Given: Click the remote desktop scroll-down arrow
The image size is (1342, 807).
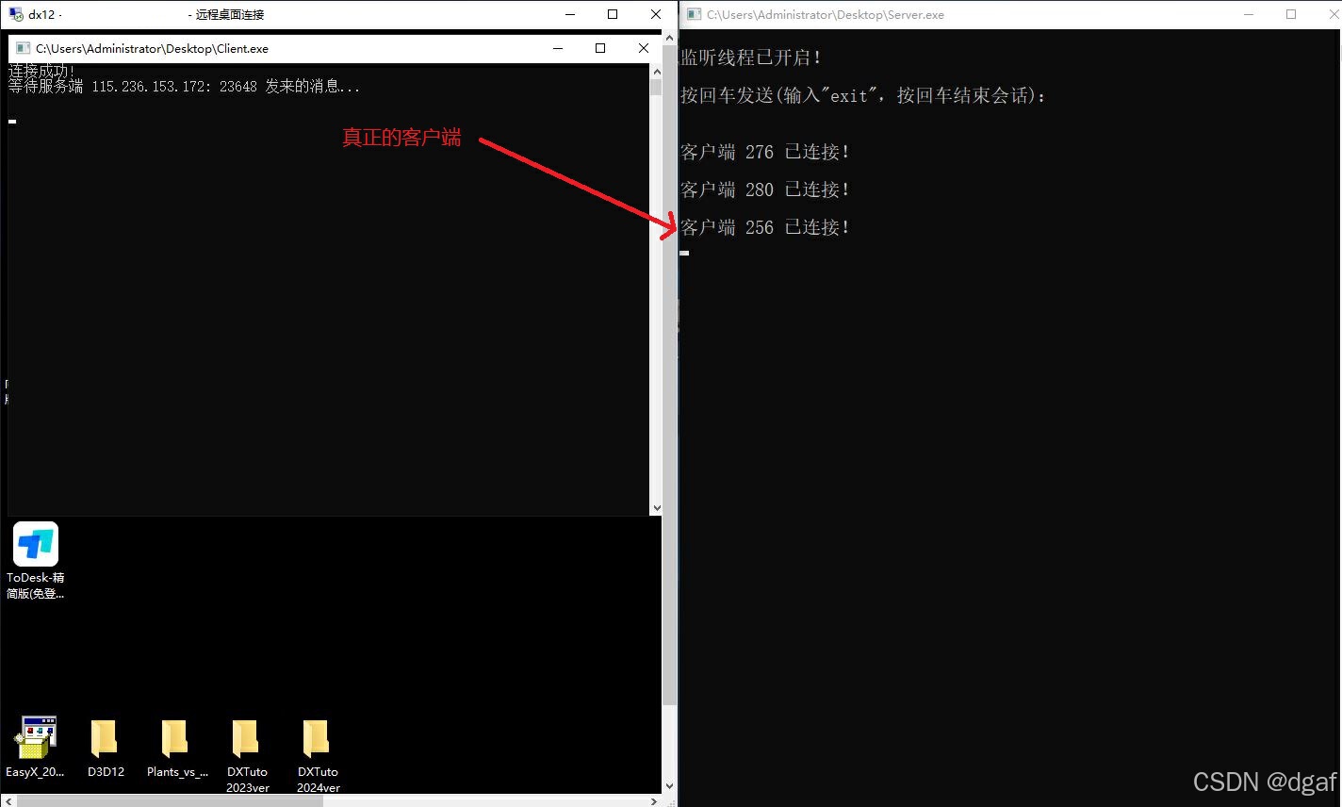Looking at the screenshot, I should 669,785.
